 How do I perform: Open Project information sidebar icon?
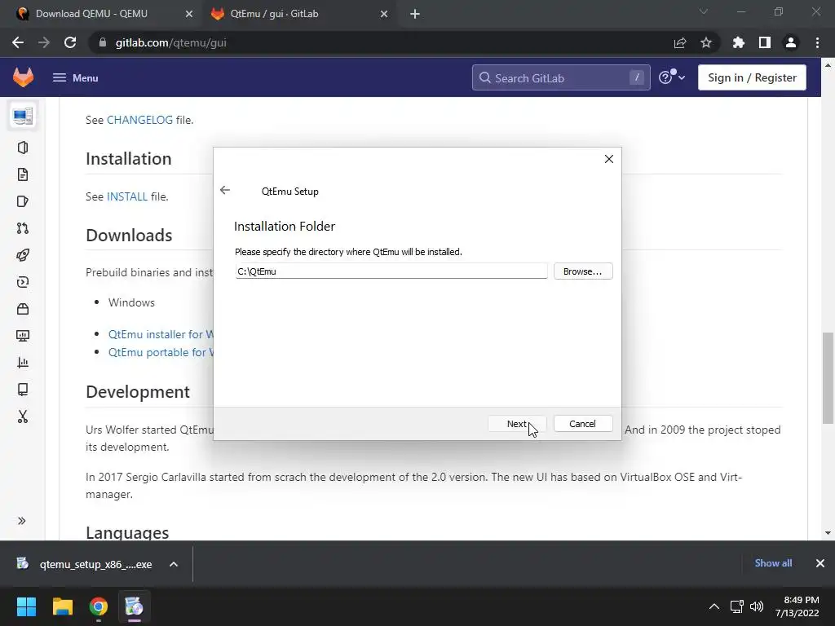[23, 148]
